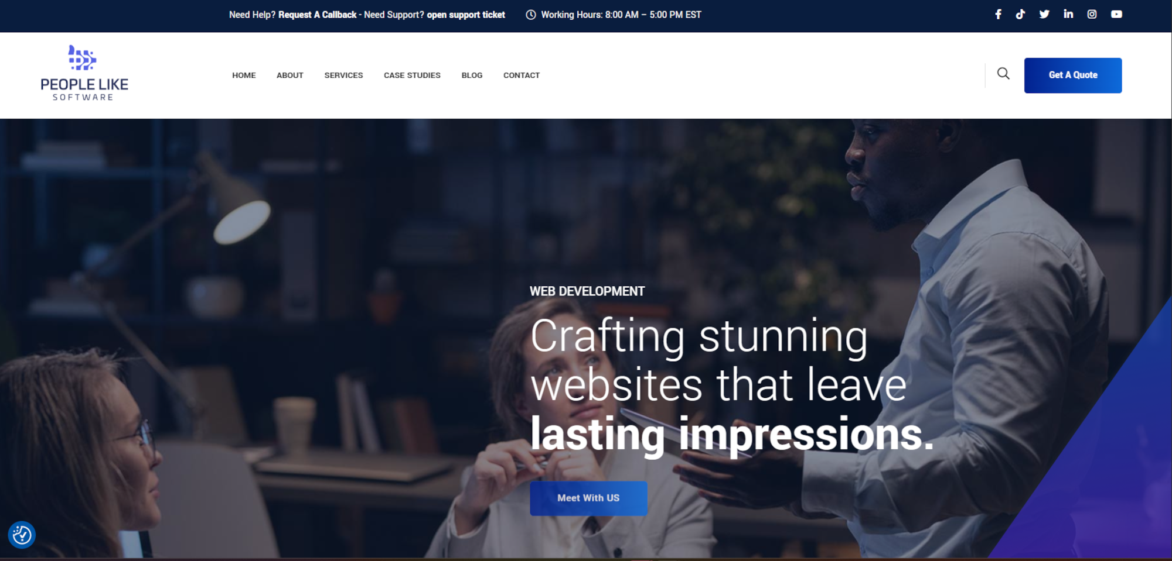
Task: Open the YouTube social icon
Action: (x=1116, y=15)
